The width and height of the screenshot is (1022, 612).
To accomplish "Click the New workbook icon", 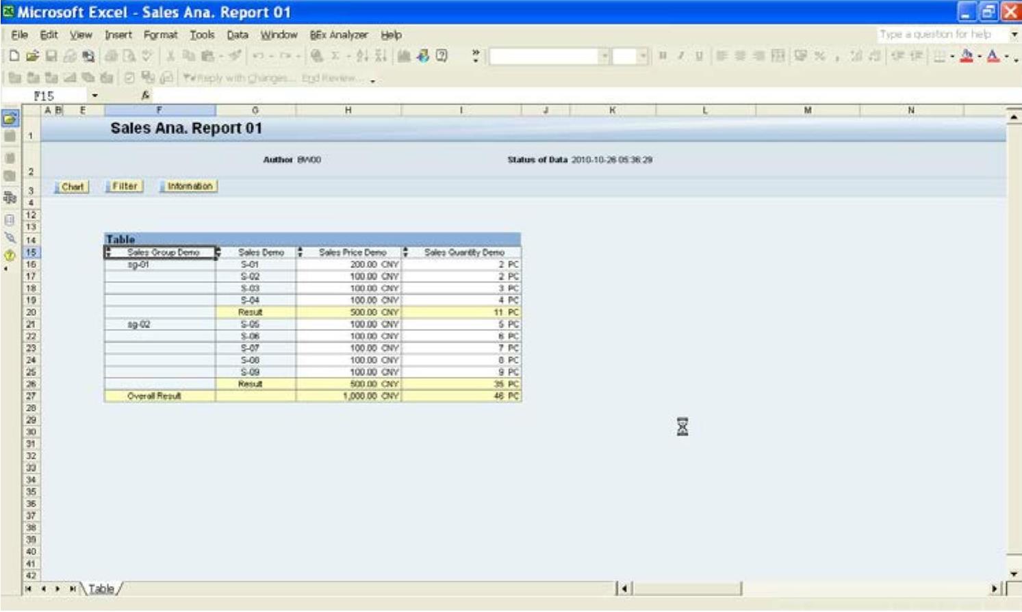I will coord(14,56).
